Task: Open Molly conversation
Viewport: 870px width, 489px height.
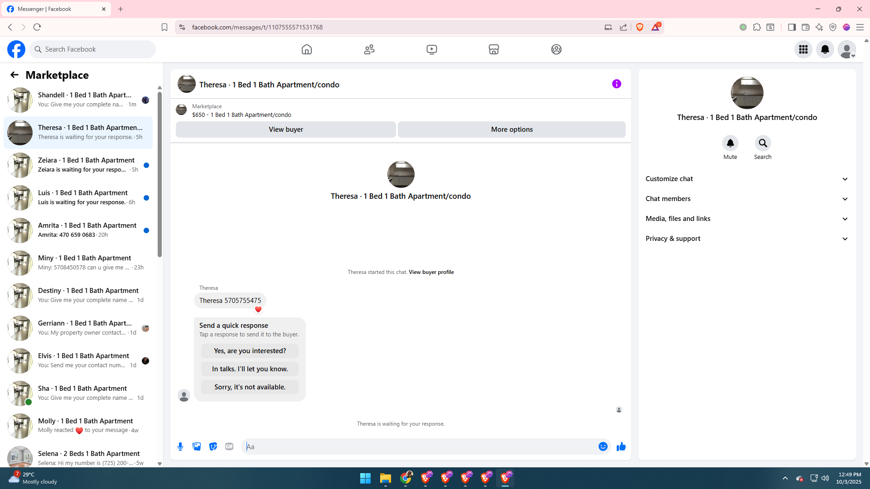Action: 78,426
